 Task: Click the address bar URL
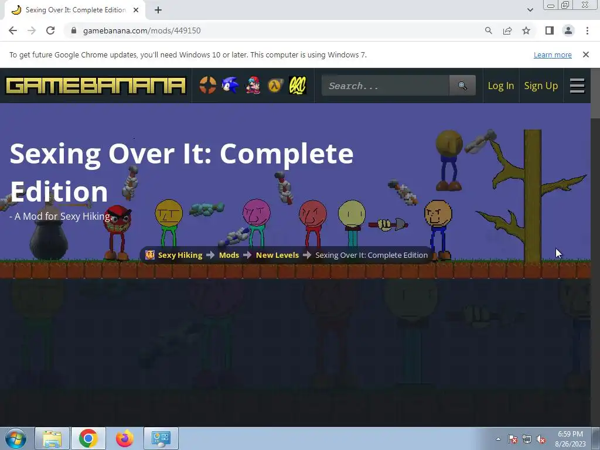[142, 30]
